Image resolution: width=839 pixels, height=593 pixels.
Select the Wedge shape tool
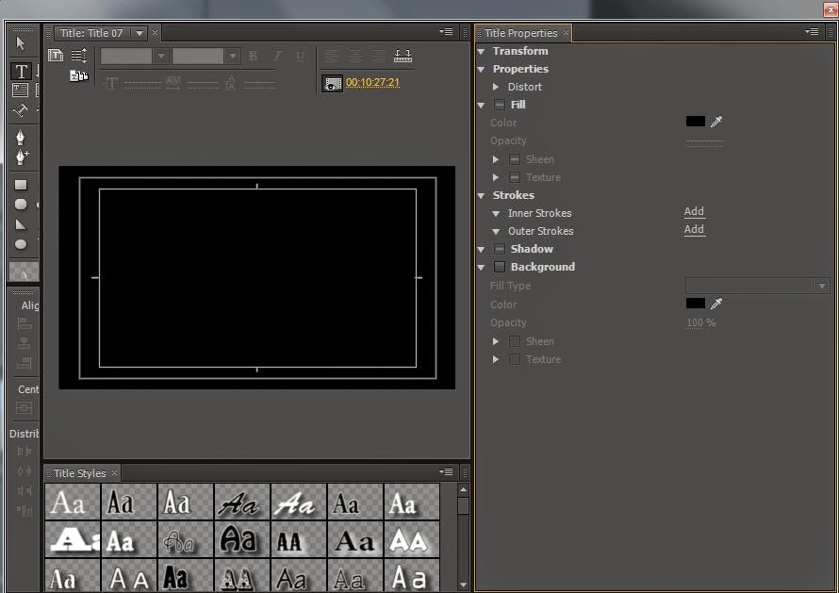click(21, 224)
